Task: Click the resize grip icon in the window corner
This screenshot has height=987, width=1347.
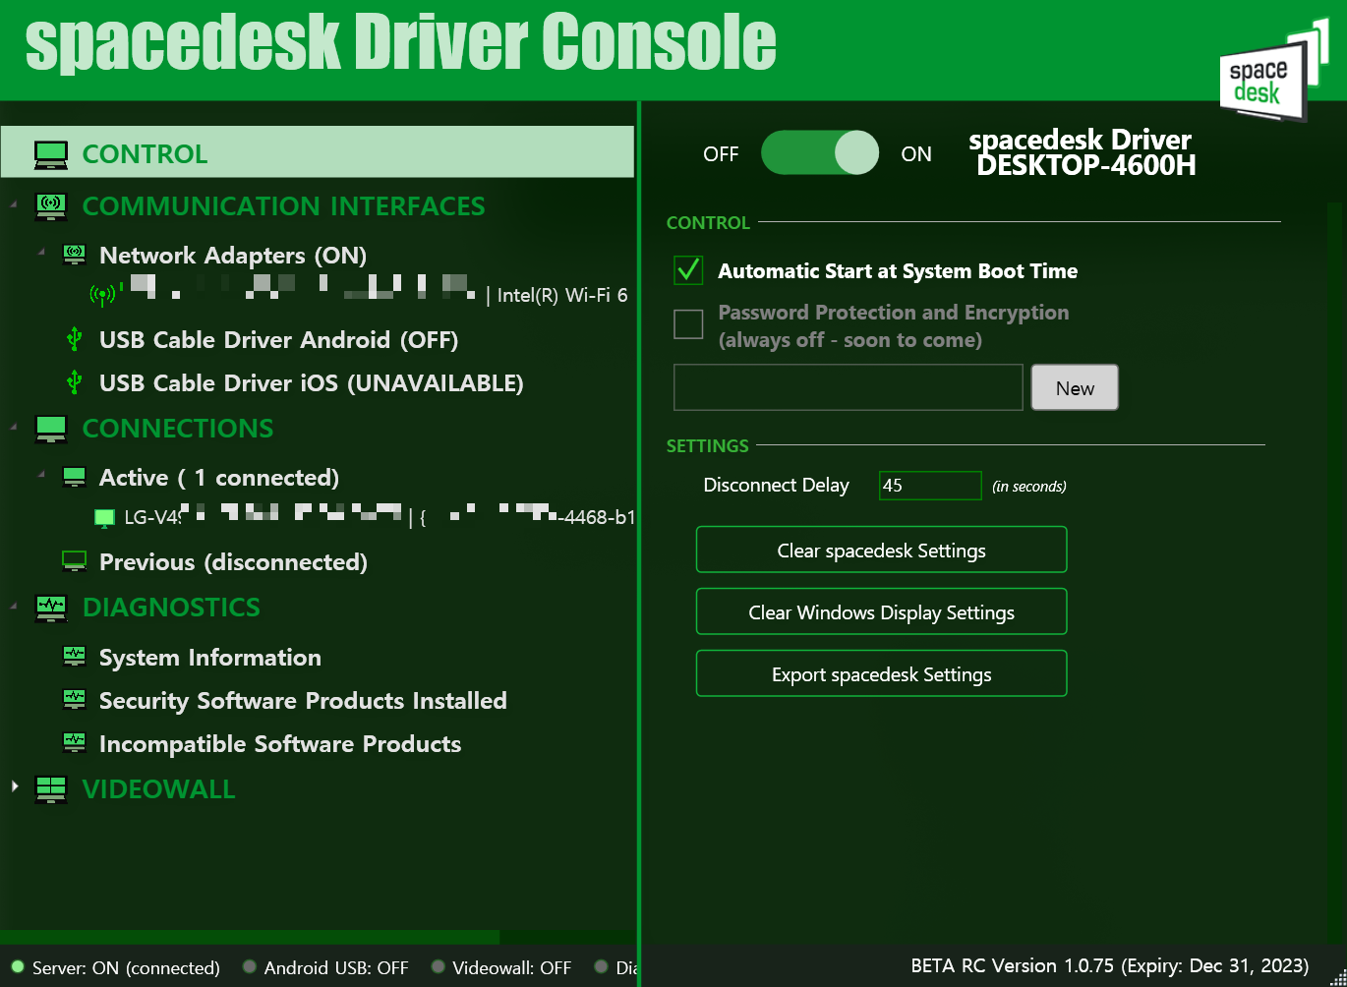Action: point(1337,977)
